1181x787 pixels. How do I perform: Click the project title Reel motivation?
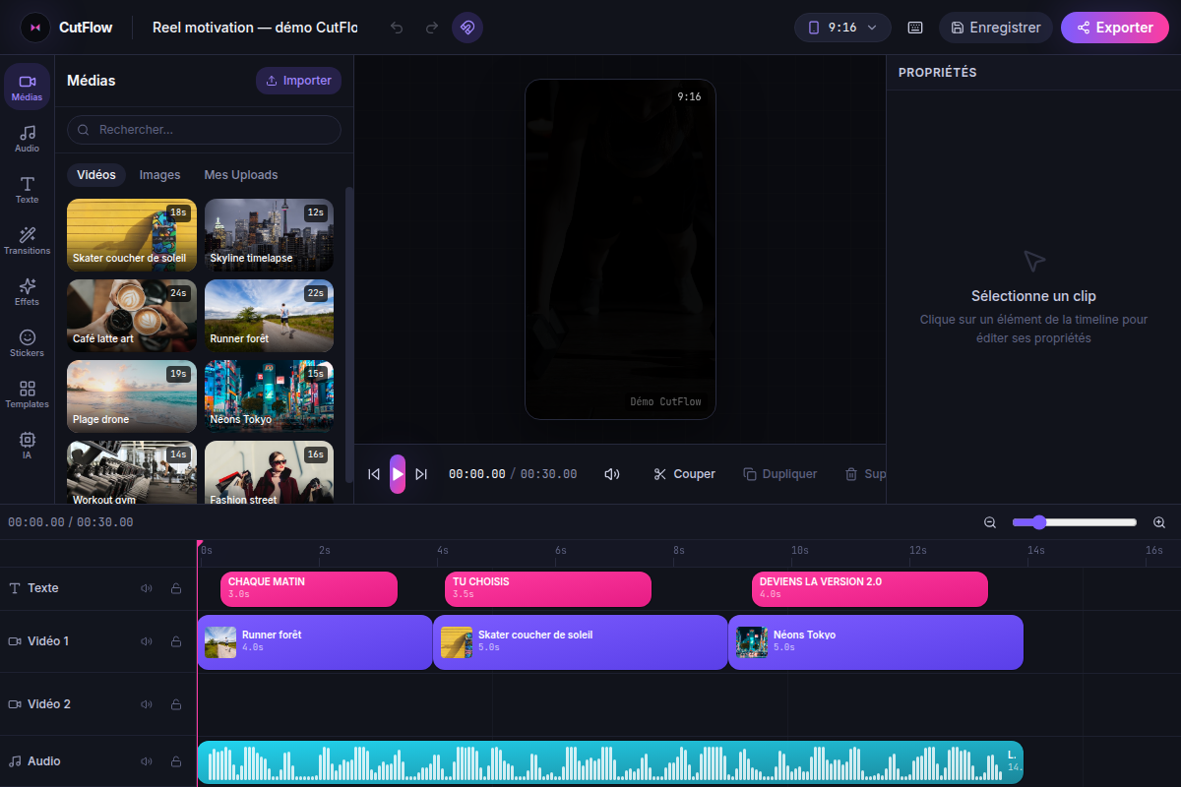point(255,28)
